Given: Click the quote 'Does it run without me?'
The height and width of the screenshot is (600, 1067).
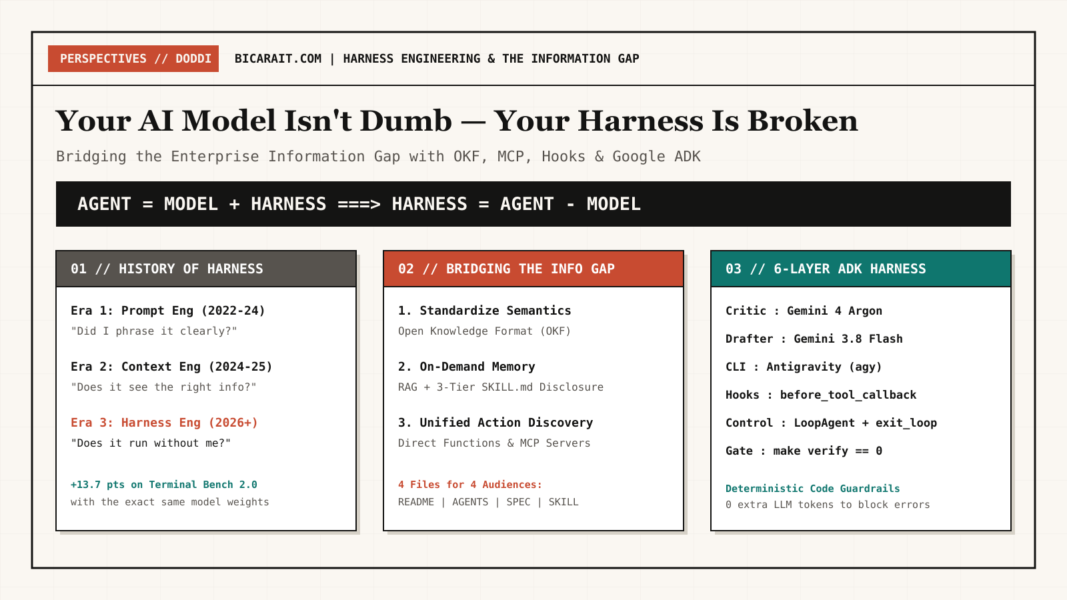Looking at the screenshot, I should point(151,443).
